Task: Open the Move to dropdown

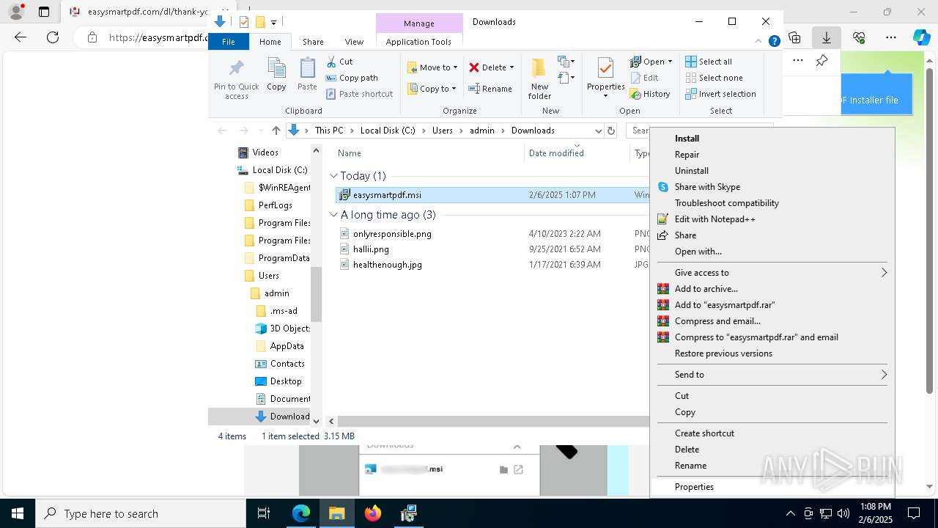Action: tap(432, 67)
